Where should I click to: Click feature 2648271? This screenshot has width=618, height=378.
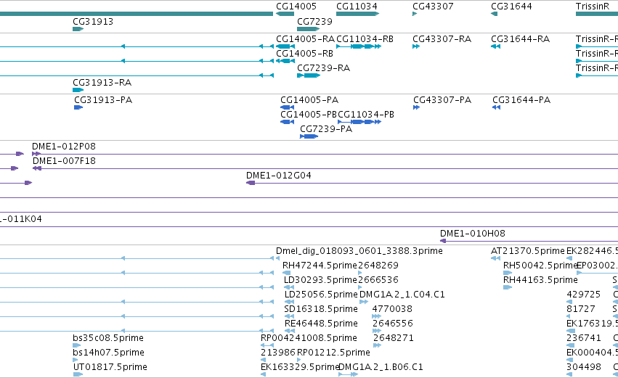(377, 345)
